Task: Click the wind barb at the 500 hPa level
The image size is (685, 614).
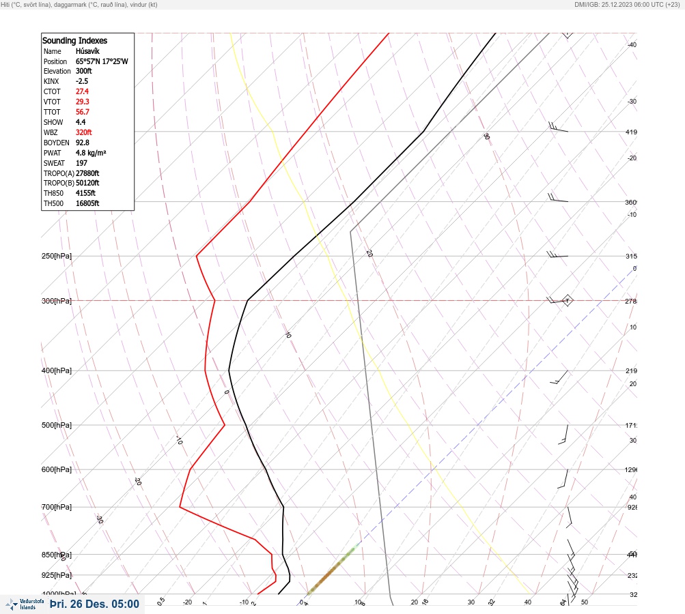Action: (x=563, y=435)
